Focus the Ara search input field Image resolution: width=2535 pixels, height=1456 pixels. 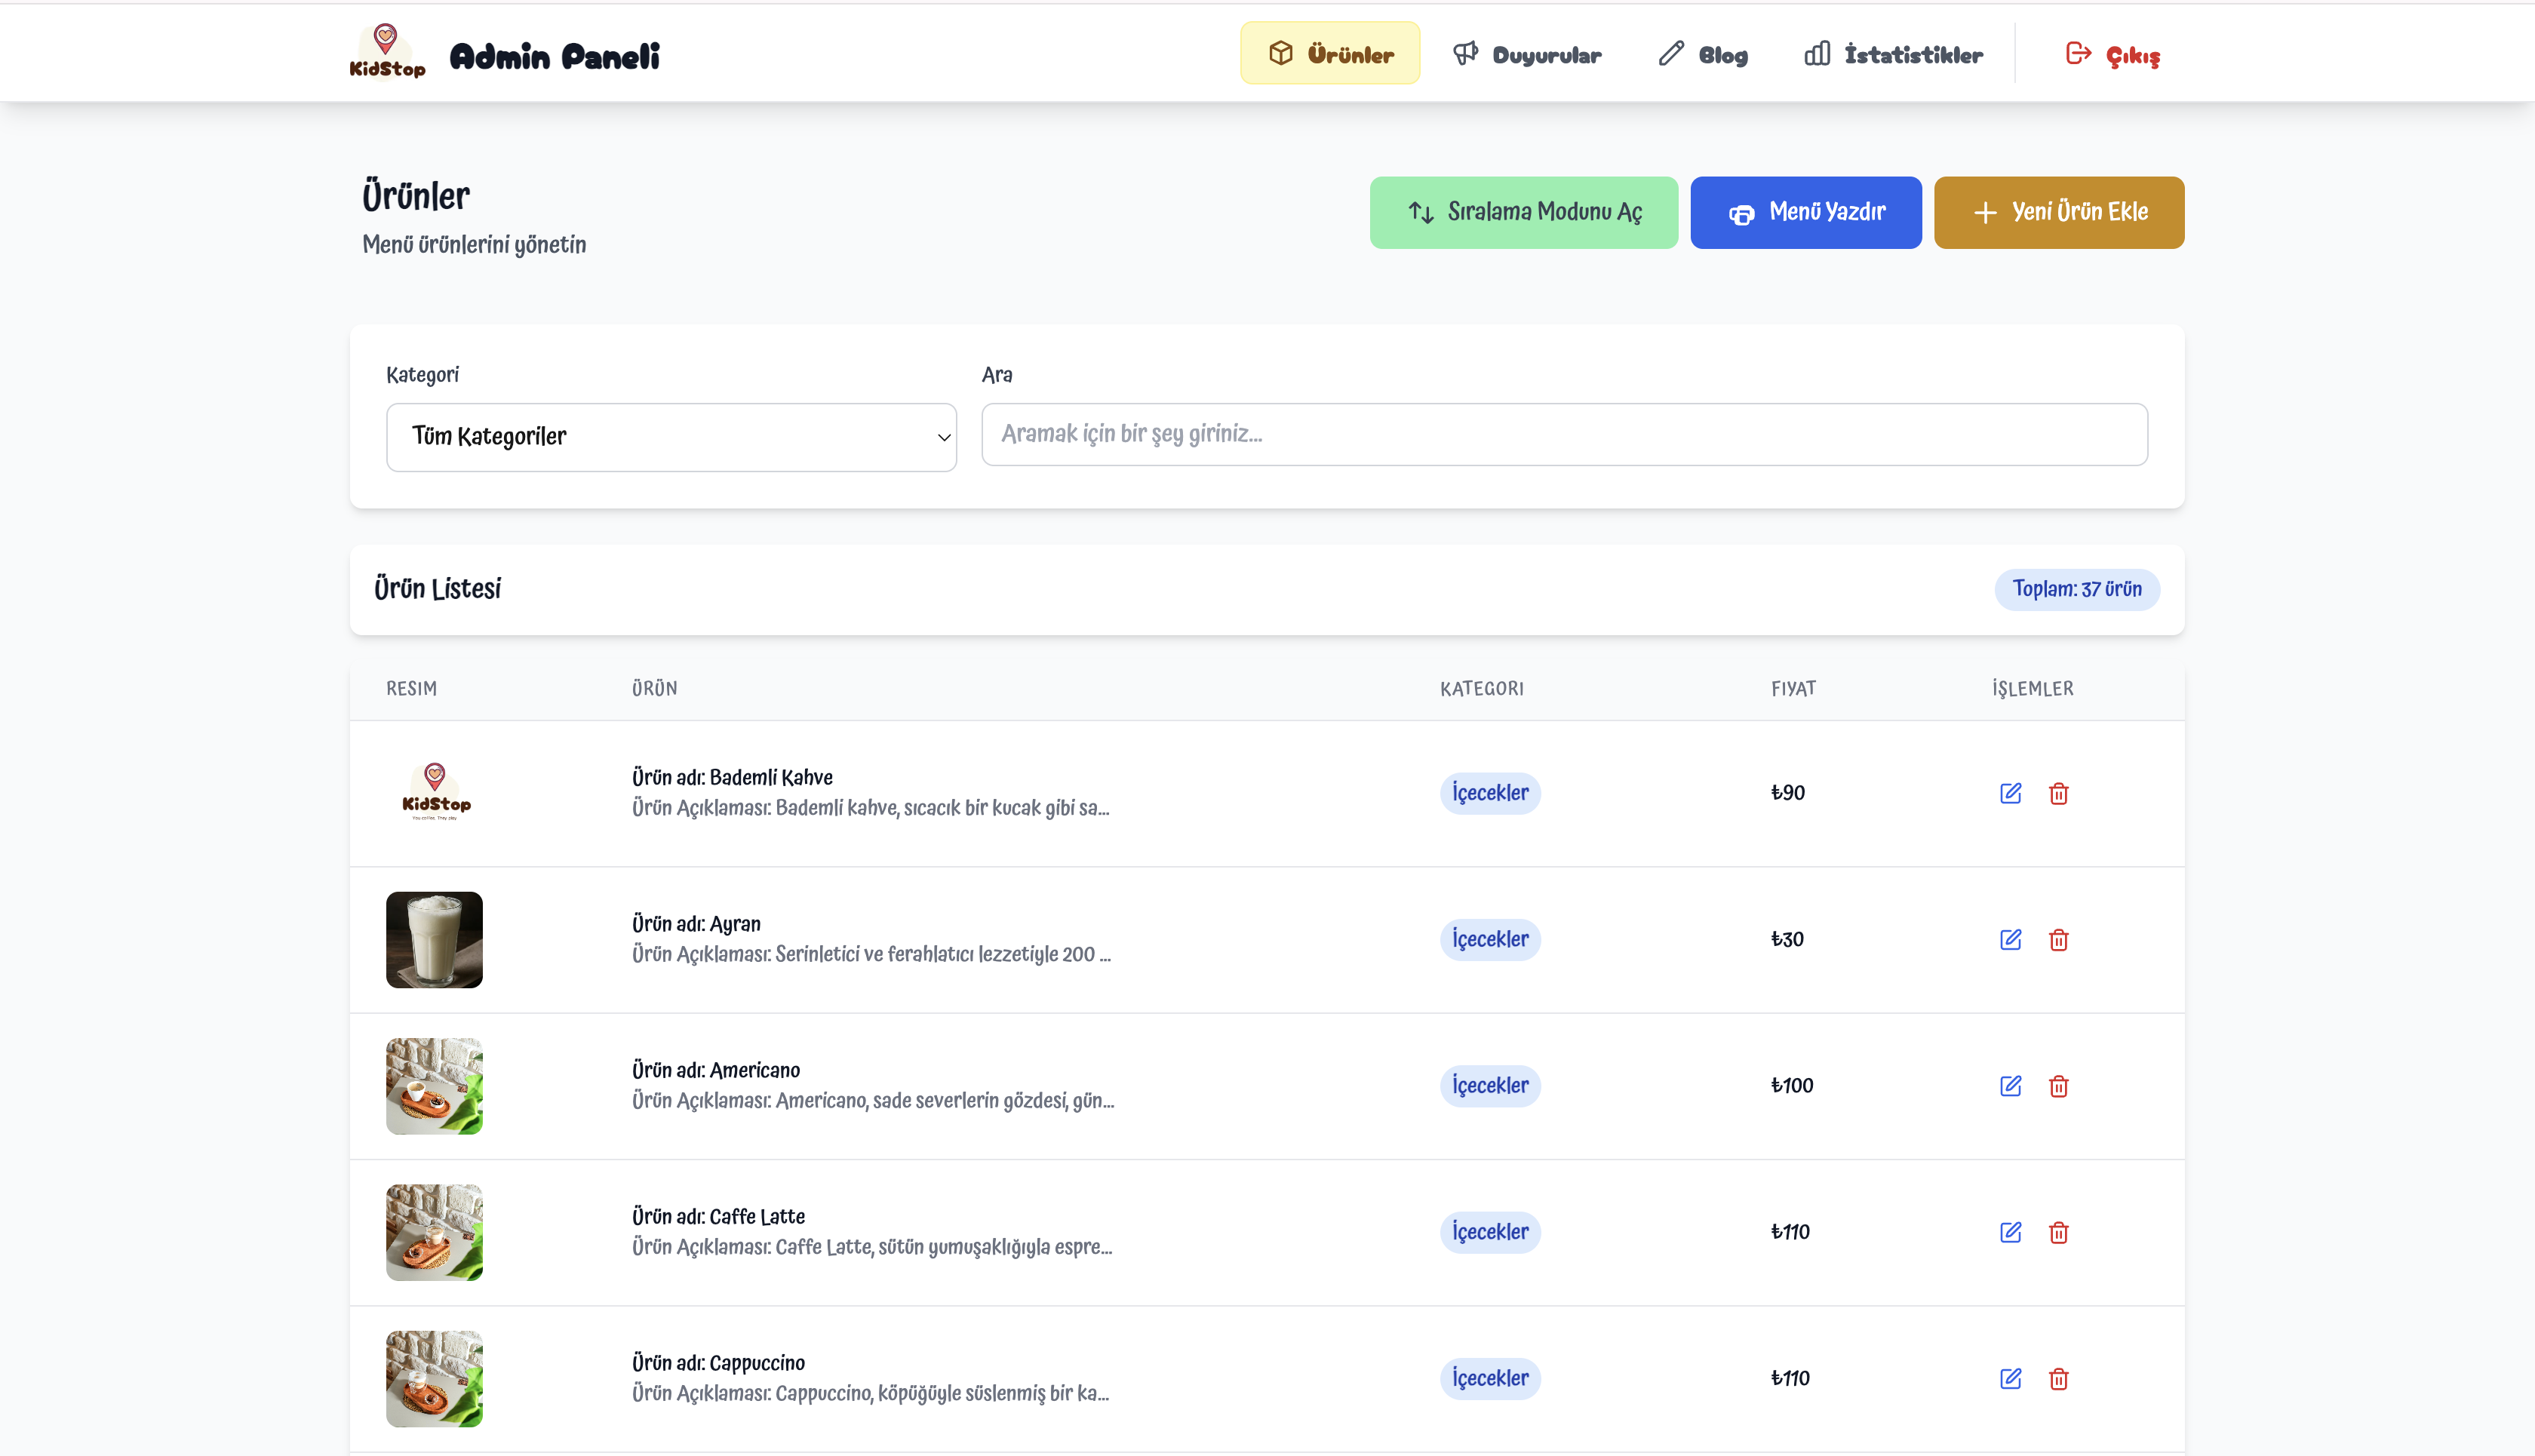click(x=1564, y=434)
